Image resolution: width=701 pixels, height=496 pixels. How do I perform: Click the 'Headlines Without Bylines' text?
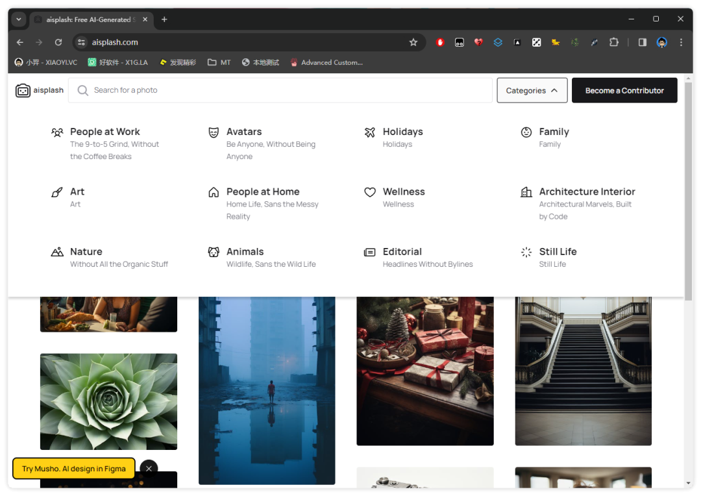pos(427,264)
